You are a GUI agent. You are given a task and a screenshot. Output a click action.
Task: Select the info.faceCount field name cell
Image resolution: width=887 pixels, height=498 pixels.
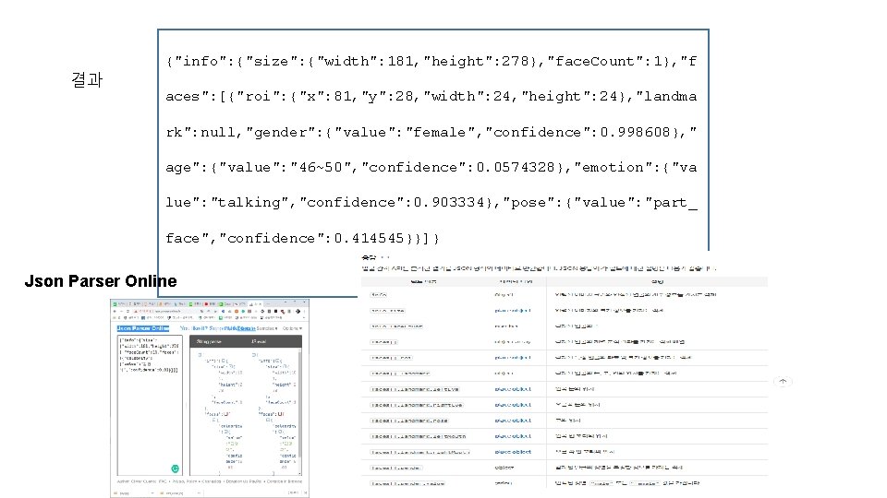[397, 326]
